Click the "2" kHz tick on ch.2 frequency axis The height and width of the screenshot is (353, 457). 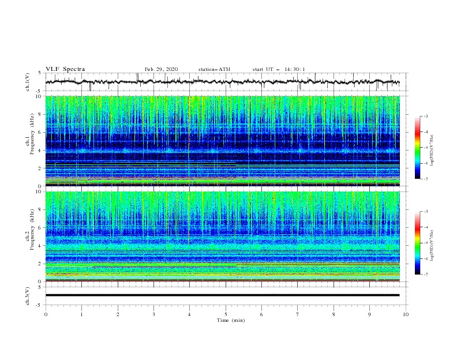[41, 264]
